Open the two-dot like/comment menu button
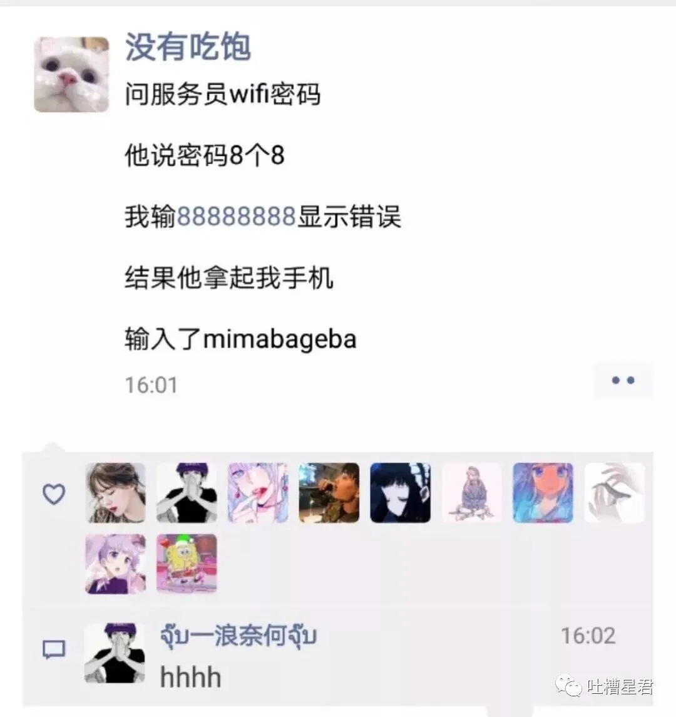This screenshot has height=717, width=676. tap(623, 381)
